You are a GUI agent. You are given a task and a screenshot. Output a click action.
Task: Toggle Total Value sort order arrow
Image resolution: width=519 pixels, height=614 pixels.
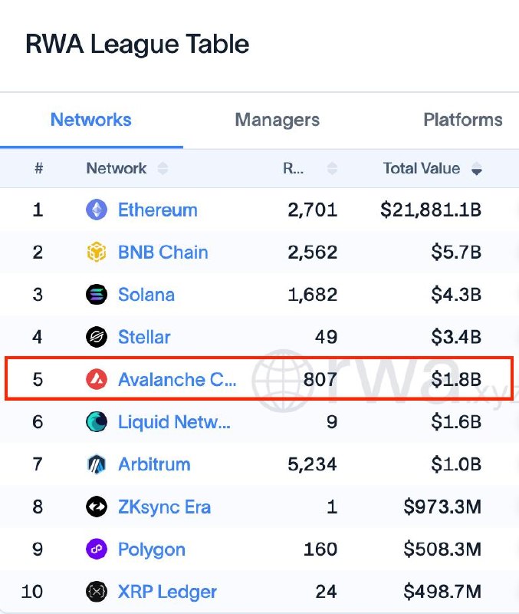[476, 169]
